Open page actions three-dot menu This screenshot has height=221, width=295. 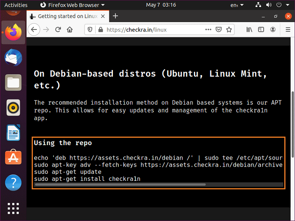tap(208, 29)
